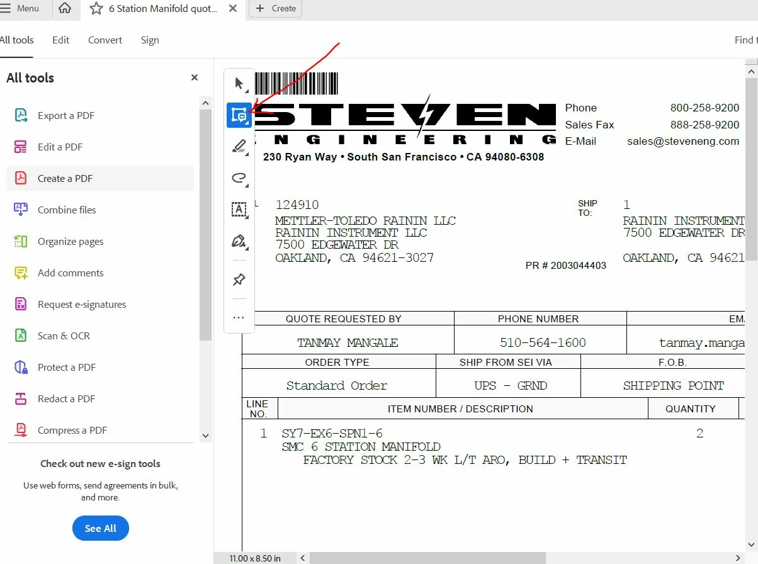
Task: Click document horizontal scroll left arrow
Action: tap(303, 558)
